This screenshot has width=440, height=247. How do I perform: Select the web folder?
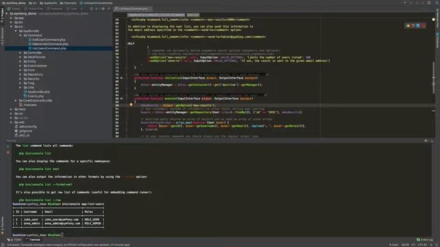click(x=19, y=122)
